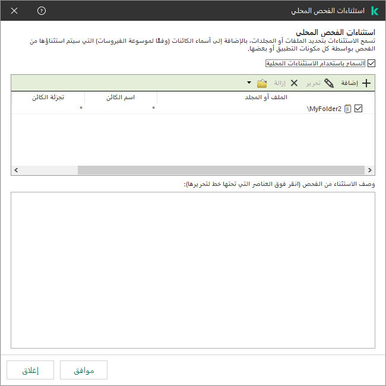Sort by the 'اسم الكائن' column header
The image size is (386, 386).
[x=121, y=97]
